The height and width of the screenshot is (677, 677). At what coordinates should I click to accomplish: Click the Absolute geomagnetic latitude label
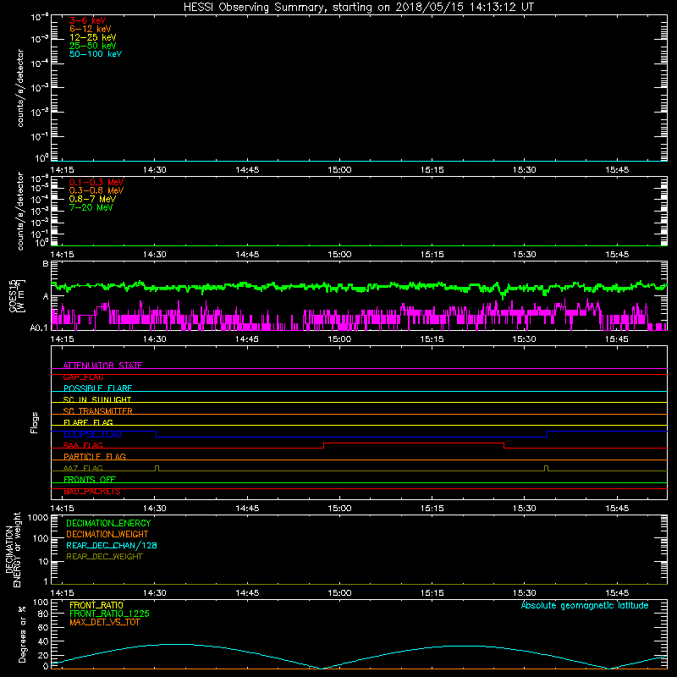(585, 605)
